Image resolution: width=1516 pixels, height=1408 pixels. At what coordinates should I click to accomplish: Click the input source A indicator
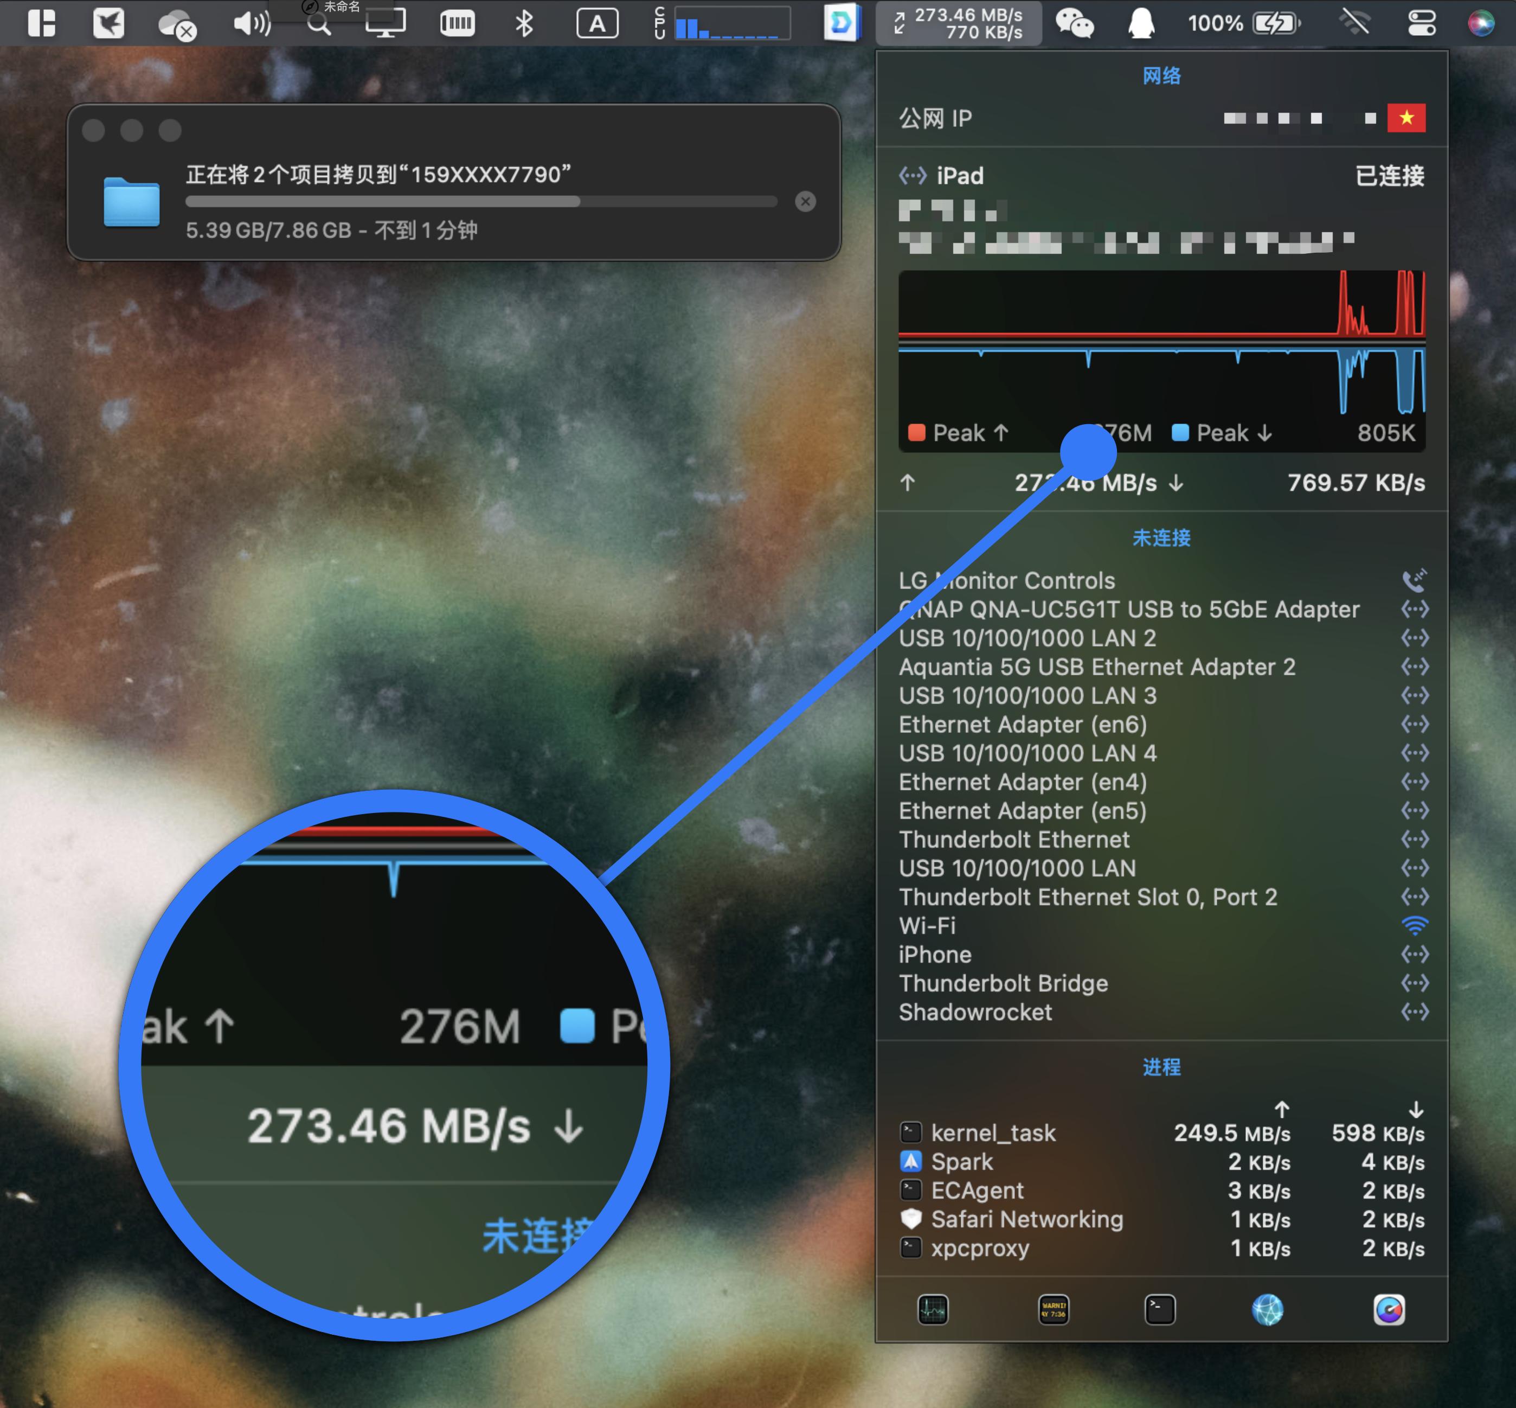pos(598,23)
